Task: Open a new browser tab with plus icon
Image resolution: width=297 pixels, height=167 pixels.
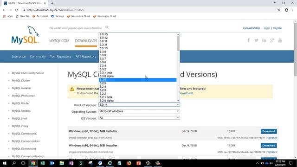Action: coord(52,3)
